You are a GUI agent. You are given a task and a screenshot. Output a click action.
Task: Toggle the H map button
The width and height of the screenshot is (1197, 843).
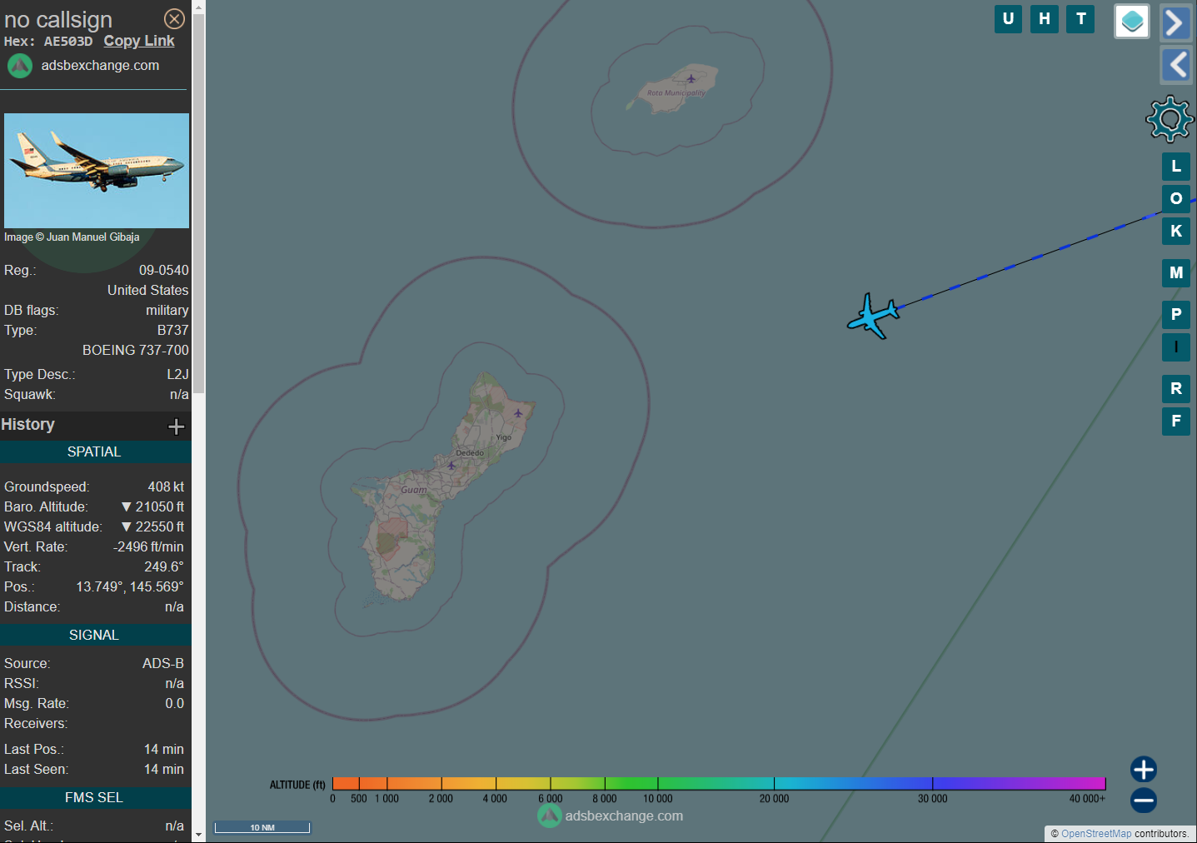1044,19
